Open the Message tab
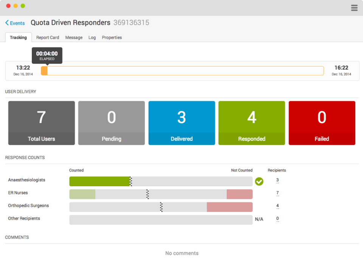This screenshot has width=363, height=259. point(74,37)
